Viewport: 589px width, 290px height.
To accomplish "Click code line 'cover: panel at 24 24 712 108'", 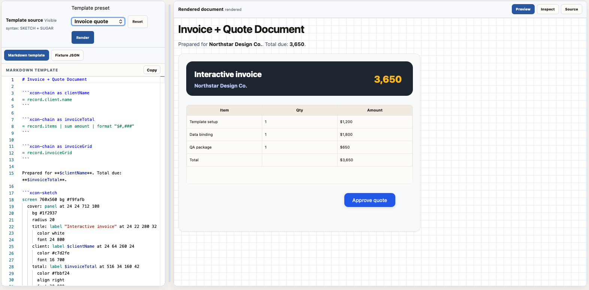I will (x=63, y=206).
